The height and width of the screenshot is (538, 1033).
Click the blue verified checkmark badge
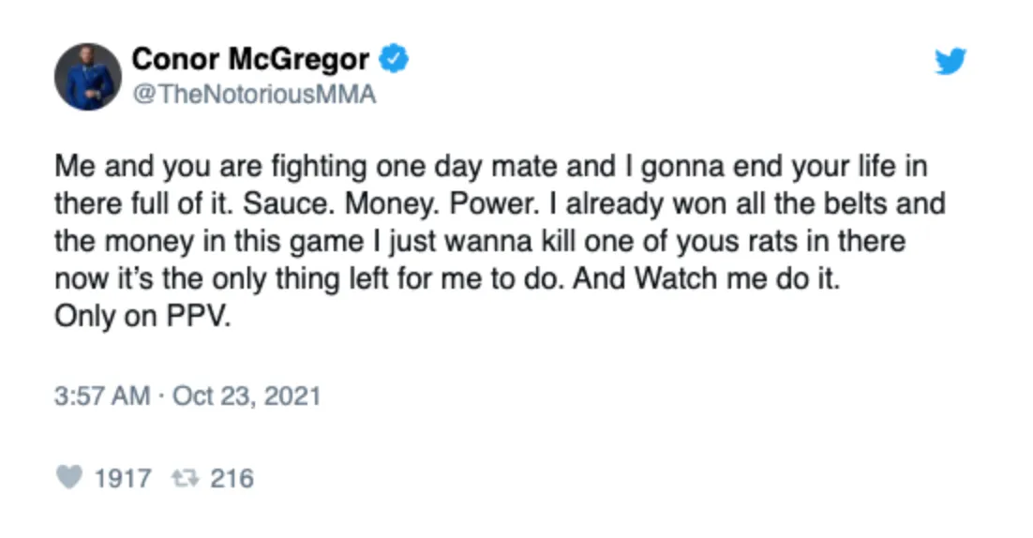click(394, 59)
